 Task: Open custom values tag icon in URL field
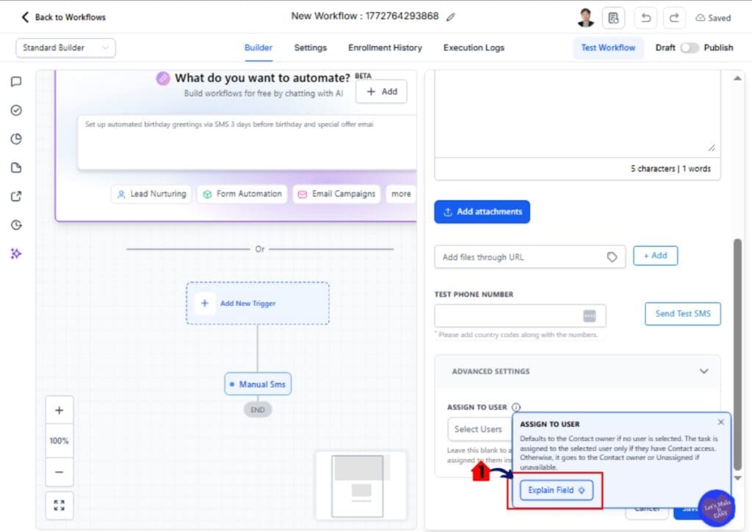coord(612,258)
